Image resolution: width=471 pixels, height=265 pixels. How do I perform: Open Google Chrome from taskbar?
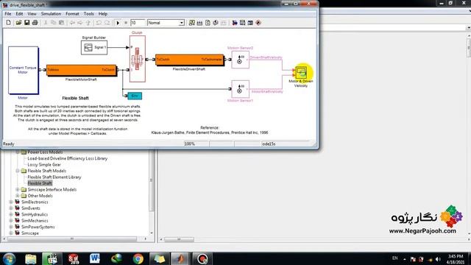point(138,258)
